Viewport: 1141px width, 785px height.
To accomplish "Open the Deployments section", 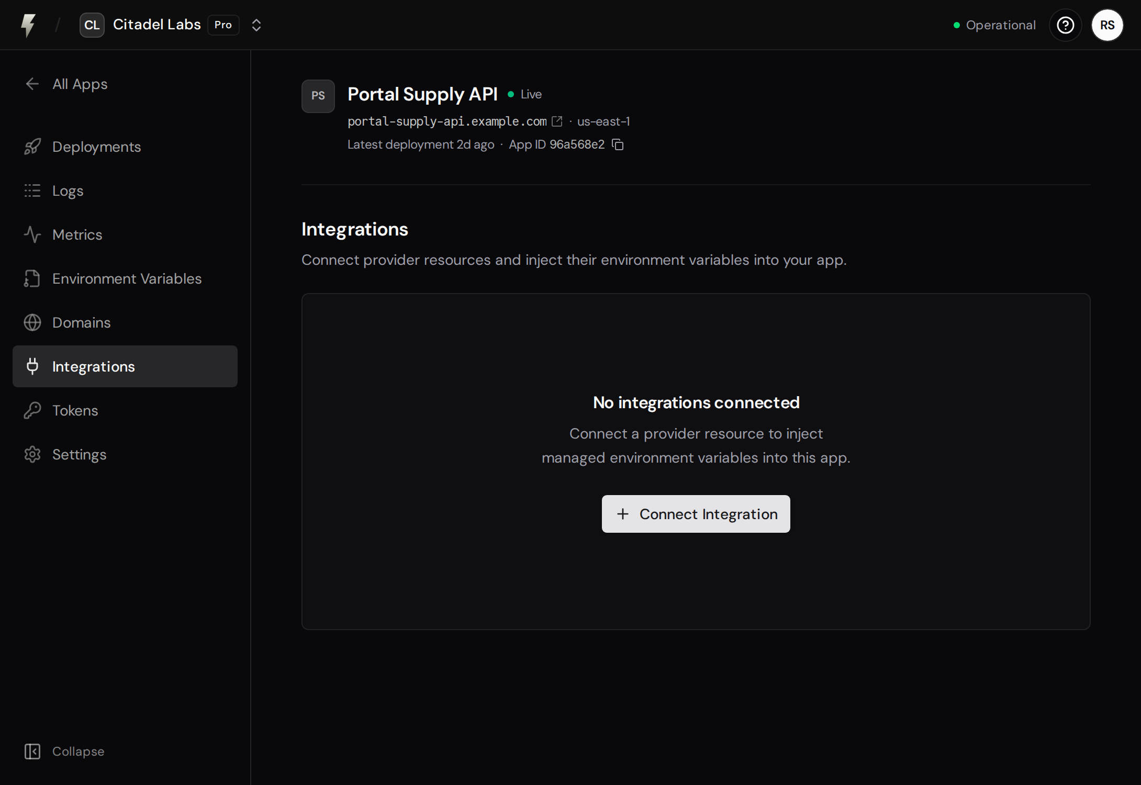I will click(125, 147).
